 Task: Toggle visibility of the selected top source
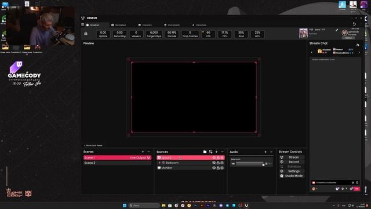[214, 157]
